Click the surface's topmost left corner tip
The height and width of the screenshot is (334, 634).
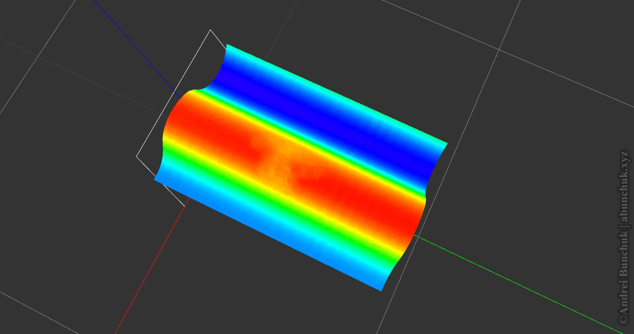(x=227, y=44)
